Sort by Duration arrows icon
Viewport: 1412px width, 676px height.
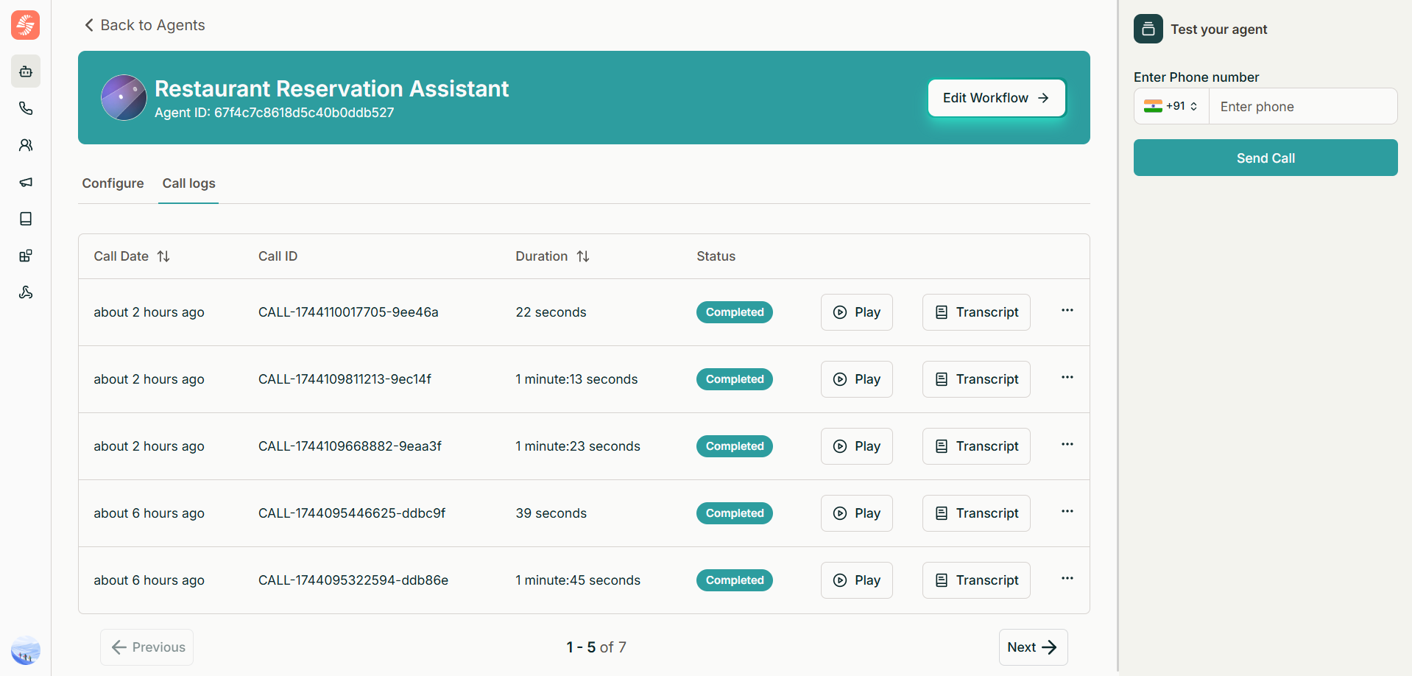[583, 256]
